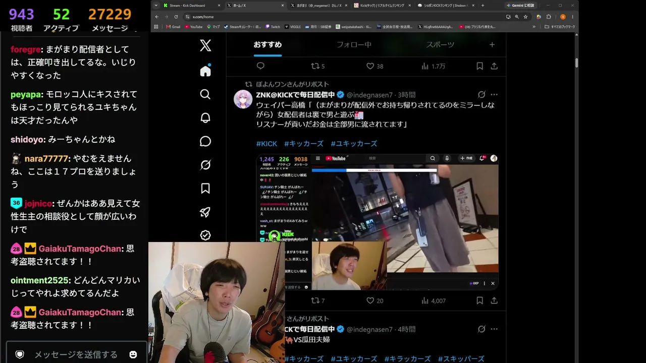The image size is (646, 363).
Task: Repost the ZNK post showing 7 reposts
Action: [317, 300]
